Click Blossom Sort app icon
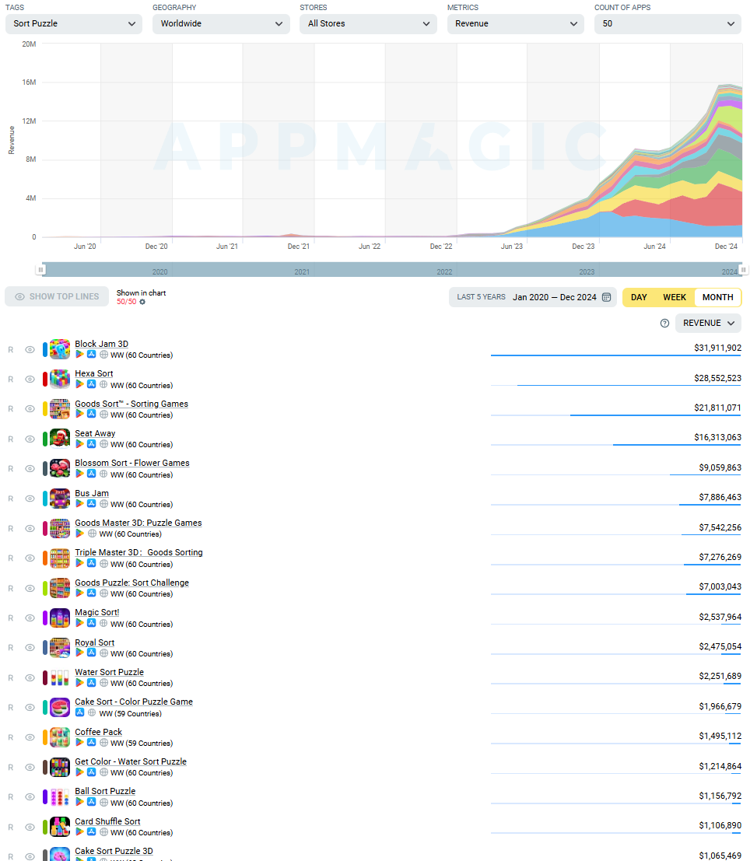 click(x=60, y=468)
